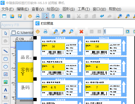Click the 条码 text on the canvas
This screenshot has height=104, width=135.
tap(25, 87)
